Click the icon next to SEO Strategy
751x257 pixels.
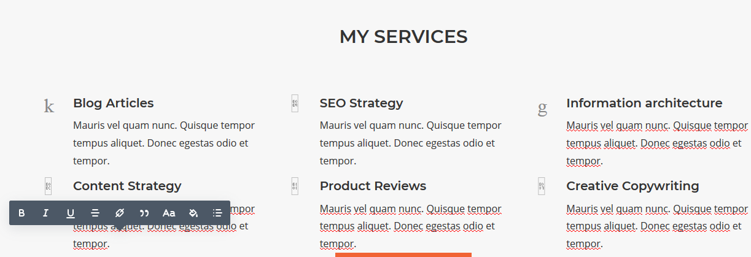[x=295, y=104]
